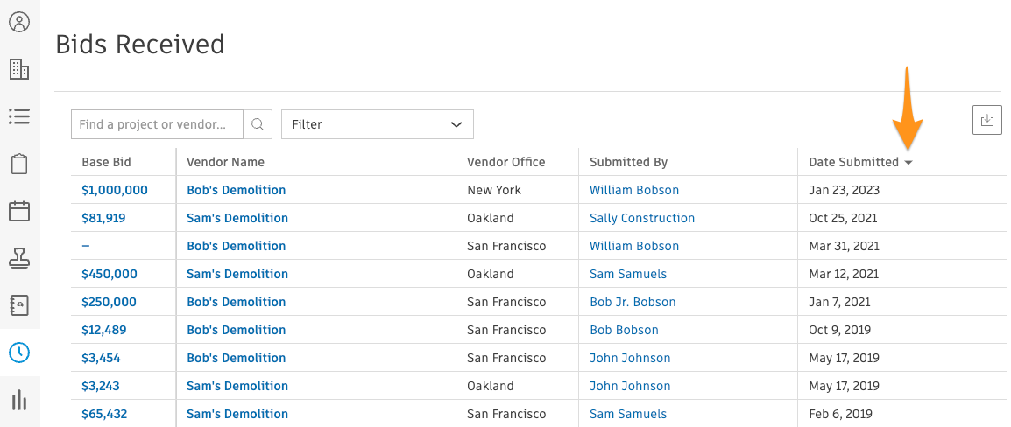
Task: Open the $1,000,000 base bid link
Action: tap(115, 190)
